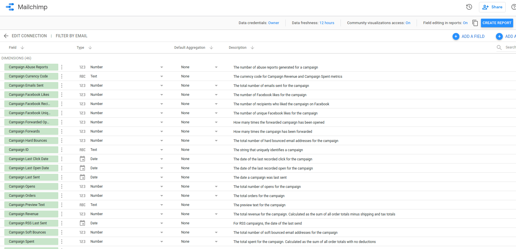Click 'None' aggregation for Campaign ID
This screenshot has width=516, height=249.
(x=185, y=150)
